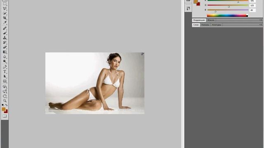
Task: Select the History Brush tool
Action: click(5, 42)
